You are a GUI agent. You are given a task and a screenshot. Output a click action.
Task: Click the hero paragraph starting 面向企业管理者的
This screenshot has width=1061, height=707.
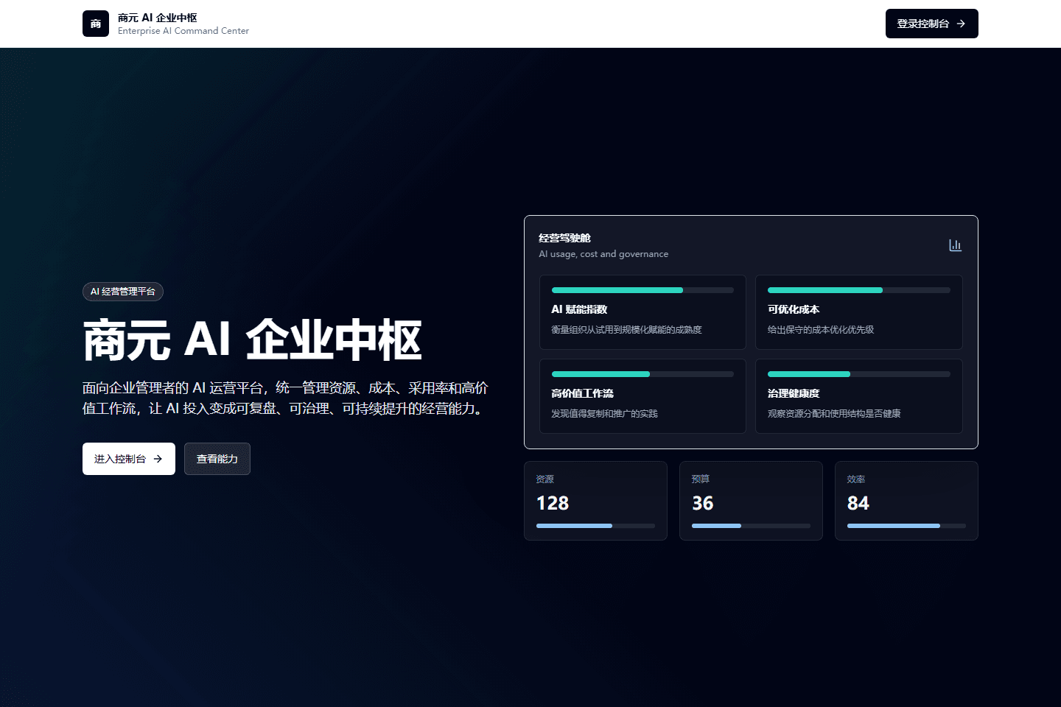[x=286, y=398]
